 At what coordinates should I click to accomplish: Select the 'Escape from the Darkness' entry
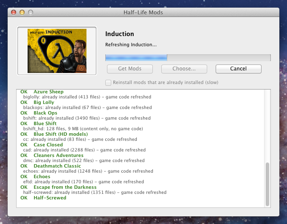click(x=59, y=187)
